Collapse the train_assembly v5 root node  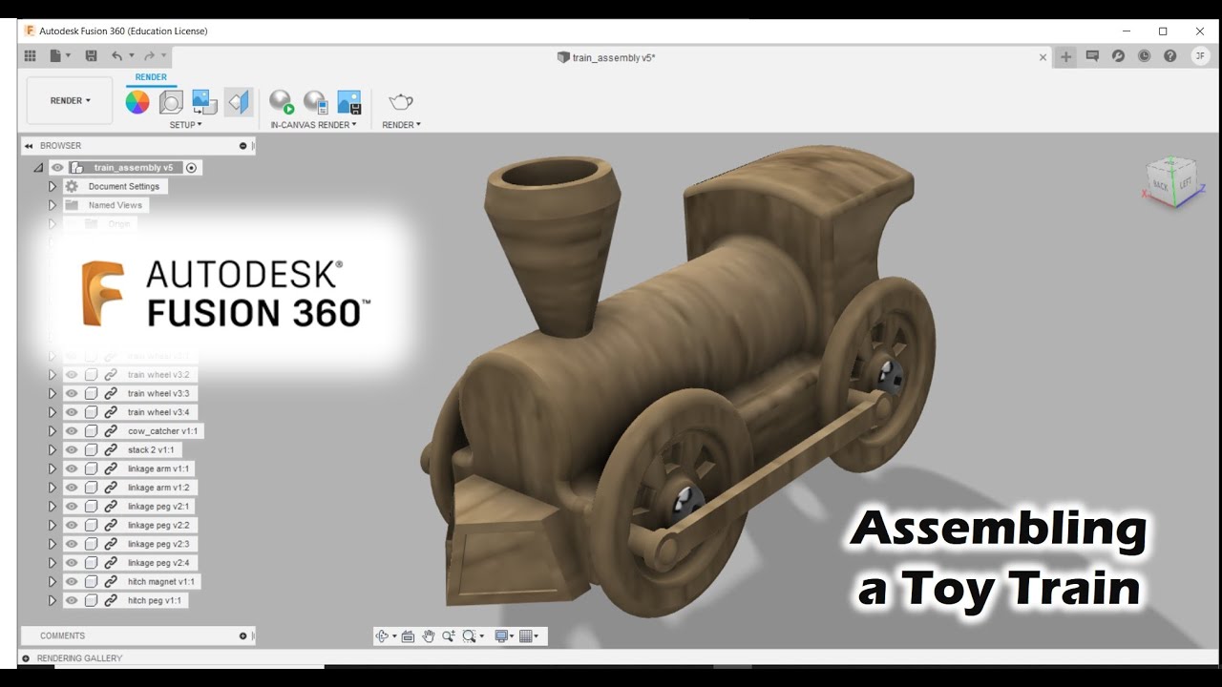coord(38,168)
